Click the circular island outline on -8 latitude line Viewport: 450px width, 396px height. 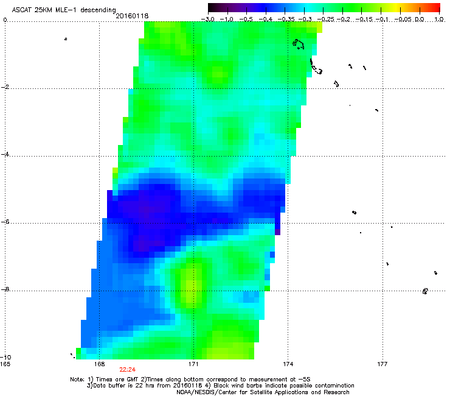pyautogui.click(x=425, y=291)
